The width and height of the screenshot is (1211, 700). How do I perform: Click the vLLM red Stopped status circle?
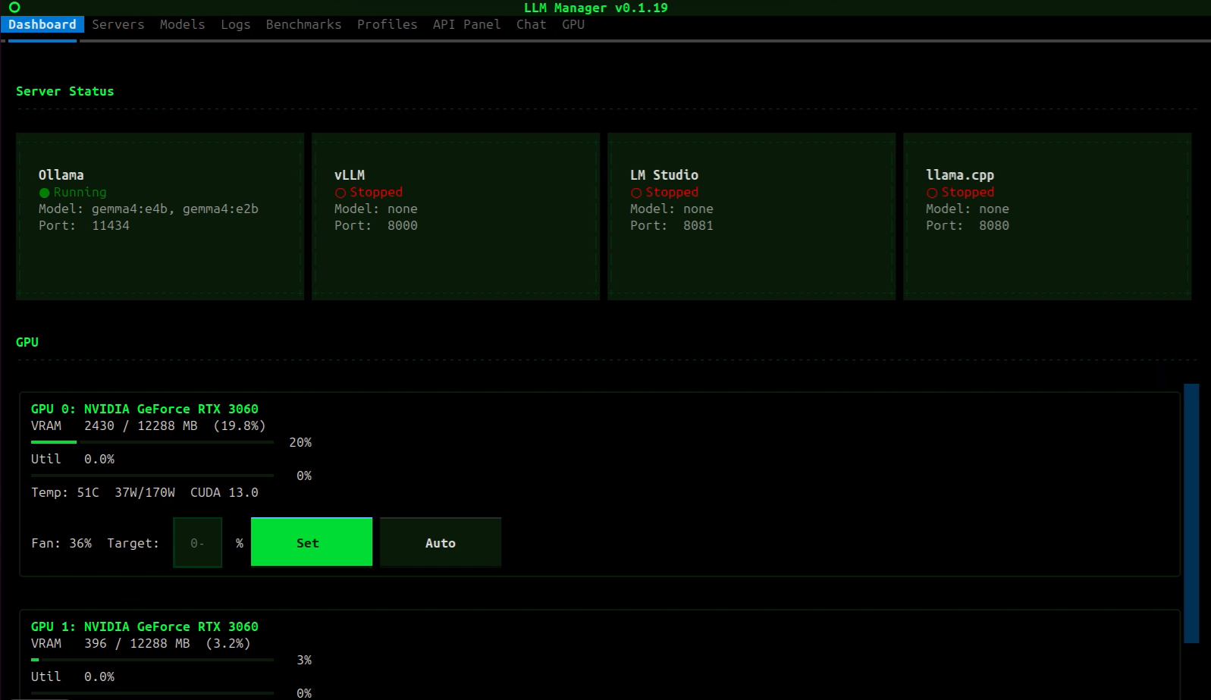(x=340, y=193)
